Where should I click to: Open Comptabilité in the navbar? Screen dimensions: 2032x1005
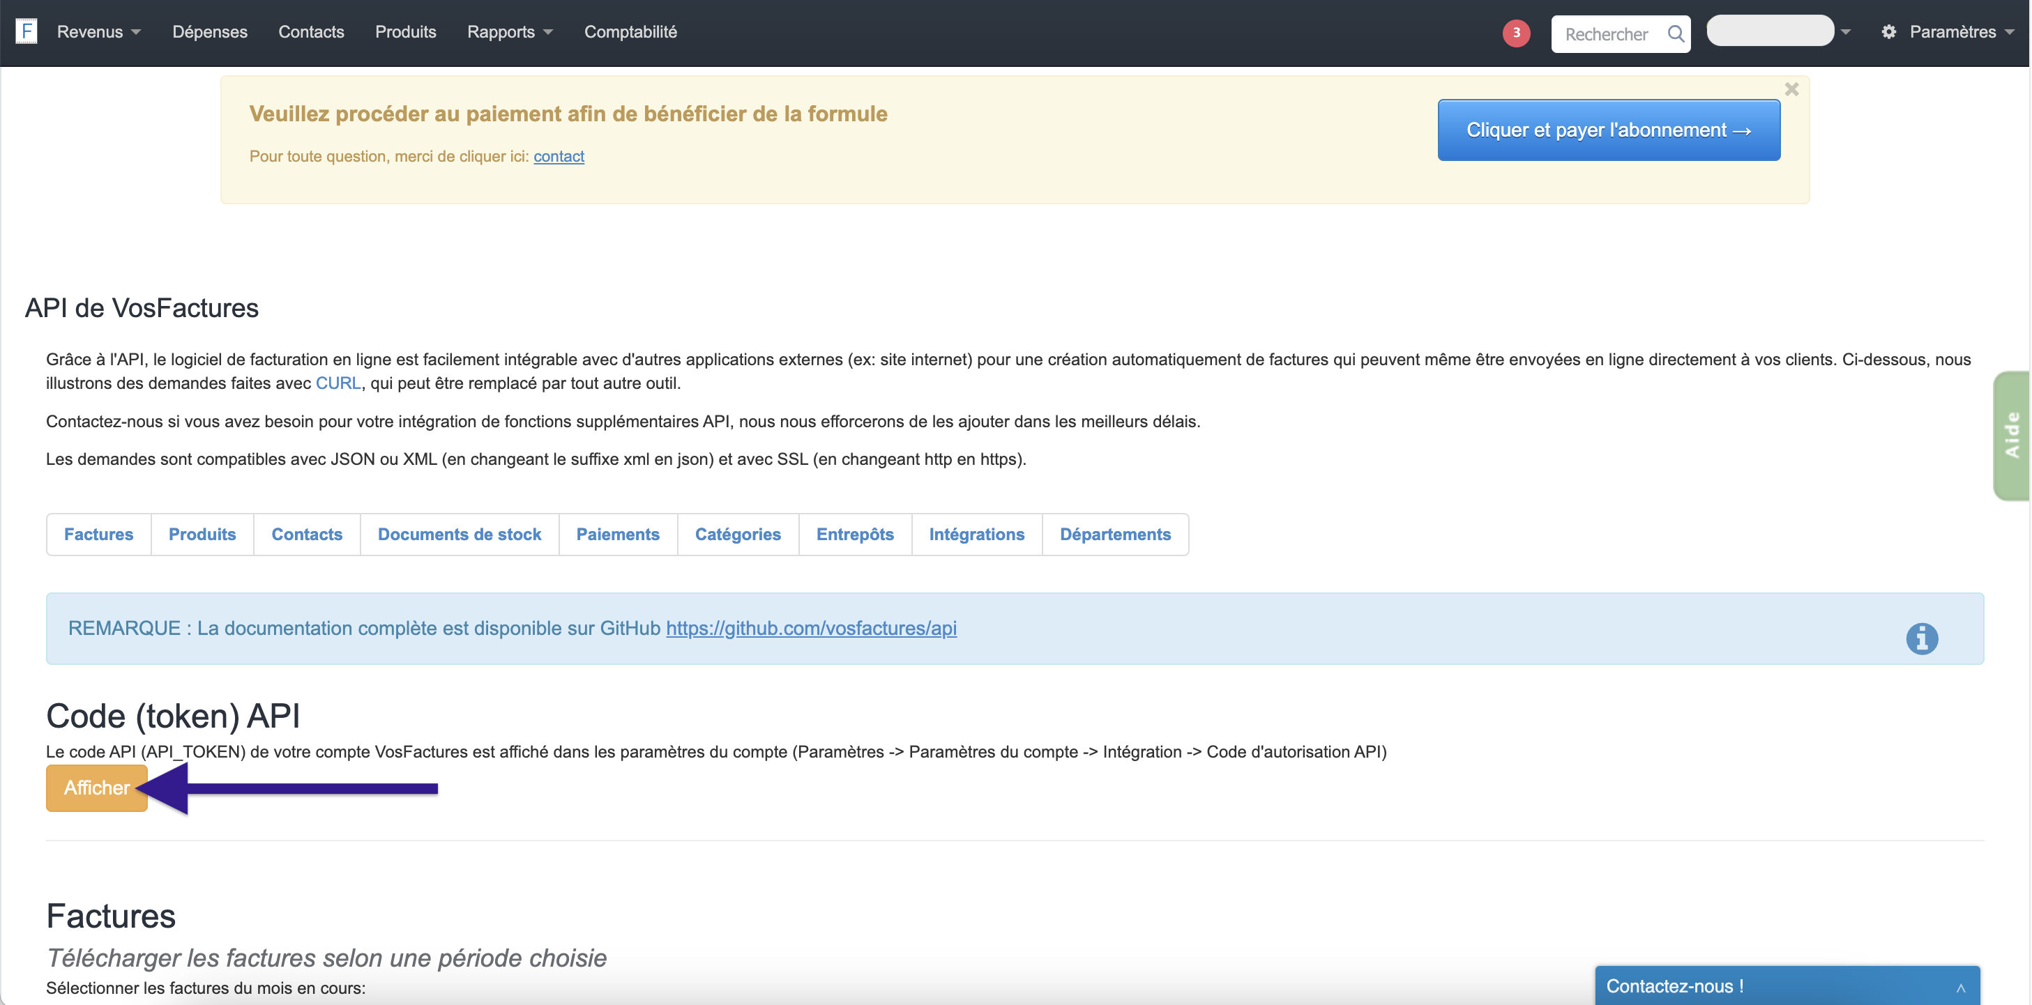click(x=630, y=32)
